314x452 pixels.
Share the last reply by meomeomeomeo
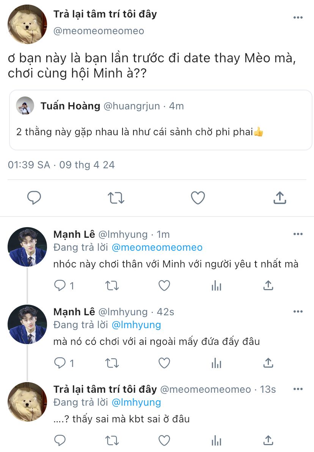(x=268, y=441)
